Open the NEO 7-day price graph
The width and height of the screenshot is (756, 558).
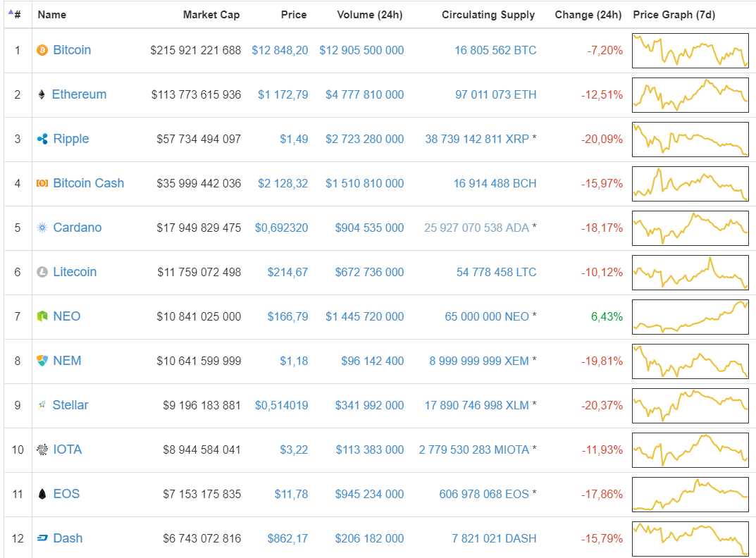click(x=690, y=316)
